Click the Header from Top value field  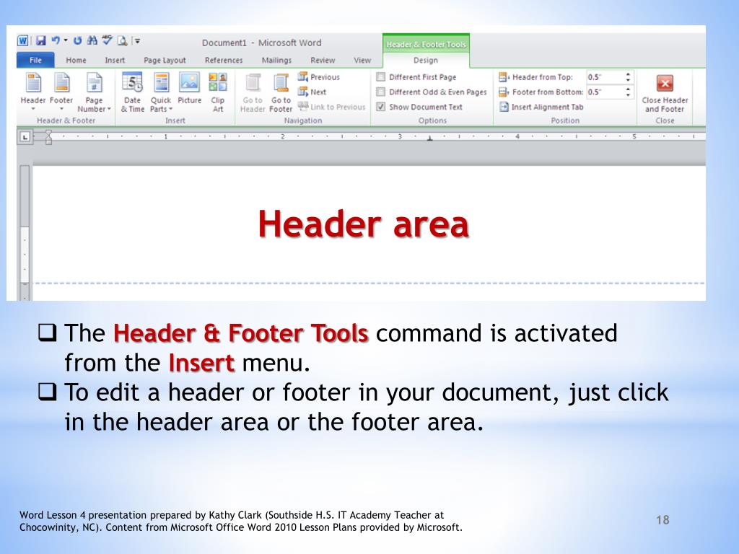click(x=605, y=76)
